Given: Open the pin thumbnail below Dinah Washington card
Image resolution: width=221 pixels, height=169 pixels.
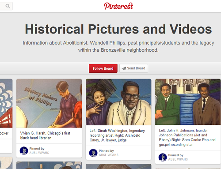Looking at the screenshot, I should coord(118,166).
